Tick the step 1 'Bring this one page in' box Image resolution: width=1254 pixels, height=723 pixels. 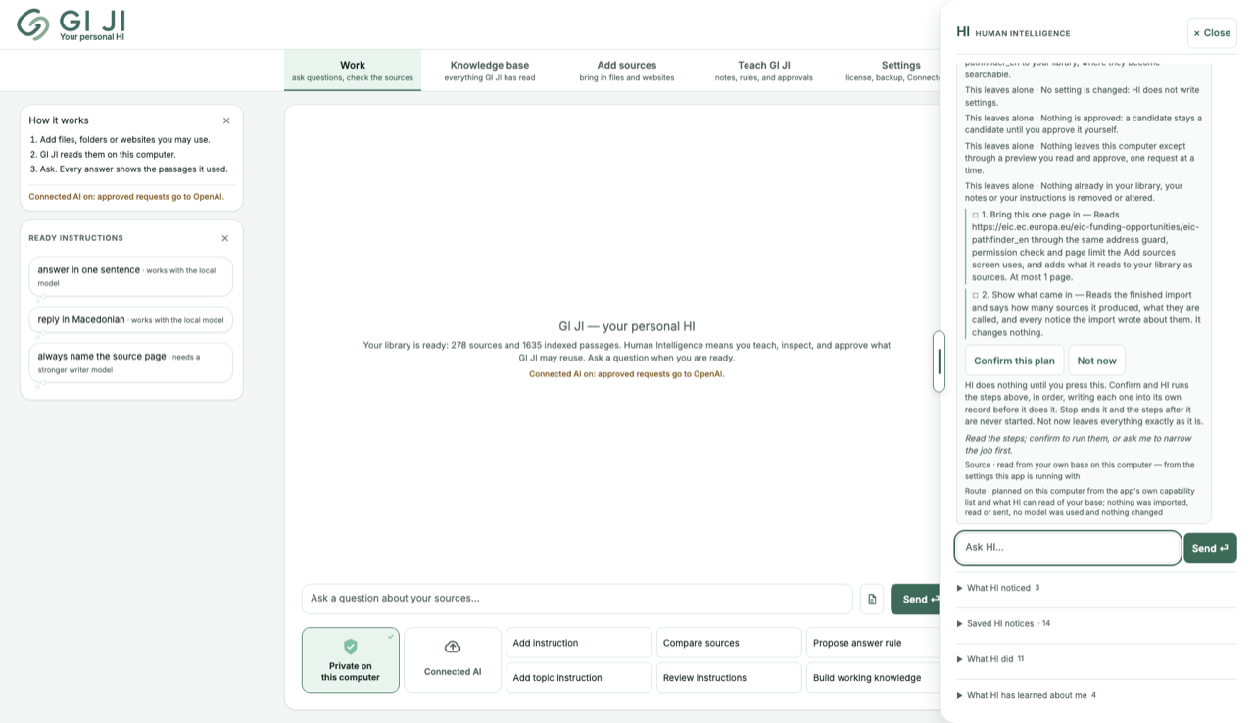976,215
